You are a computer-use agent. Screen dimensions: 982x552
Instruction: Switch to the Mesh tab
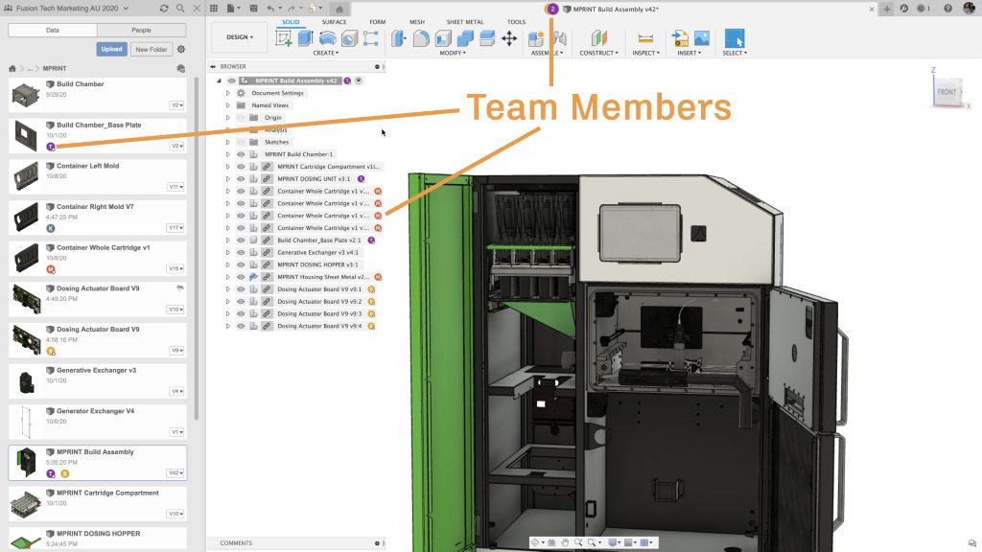[x=416, y=22]
